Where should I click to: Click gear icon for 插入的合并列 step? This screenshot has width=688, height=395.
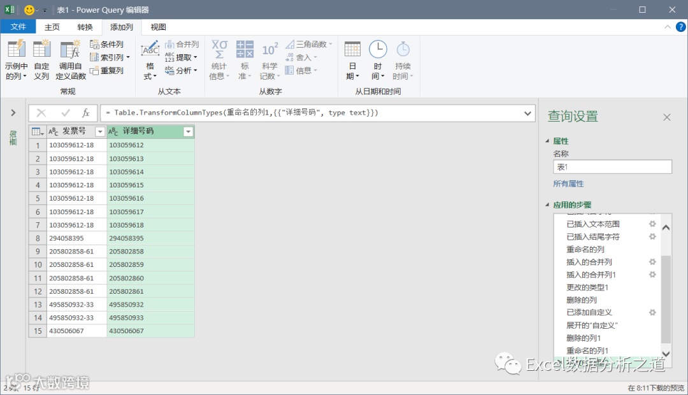click(652, 262)
